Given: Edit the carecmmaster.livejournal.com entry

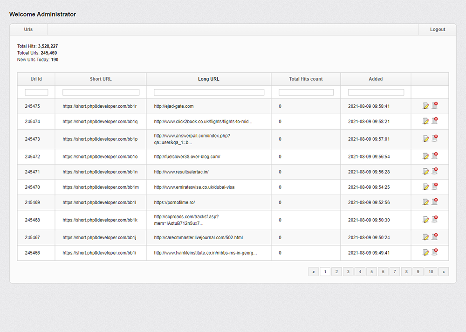Looking at the screenshot, I should [x=425, y=237].
